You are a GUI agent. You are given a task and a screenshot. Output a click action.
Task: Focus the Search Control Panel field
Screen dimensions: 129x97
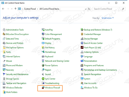click(x=109, y=9)
